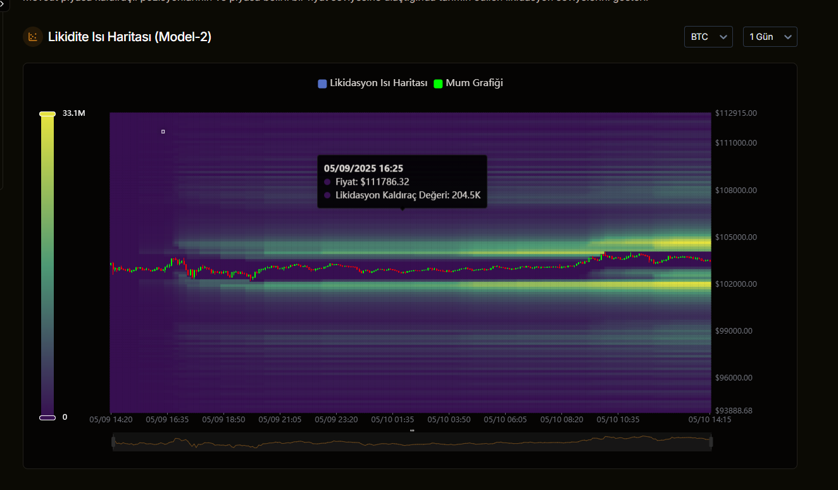Click the bottom handle of the color scale at 0
The width and height of the screenshot is (838, 490).
pos(47,418)
